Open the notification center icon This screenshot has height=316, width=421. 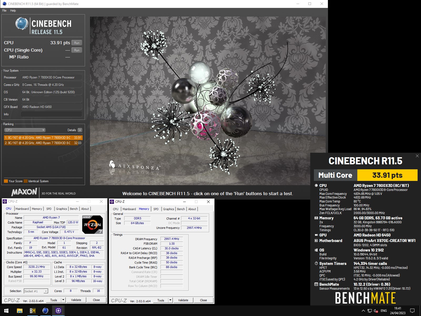412,311
